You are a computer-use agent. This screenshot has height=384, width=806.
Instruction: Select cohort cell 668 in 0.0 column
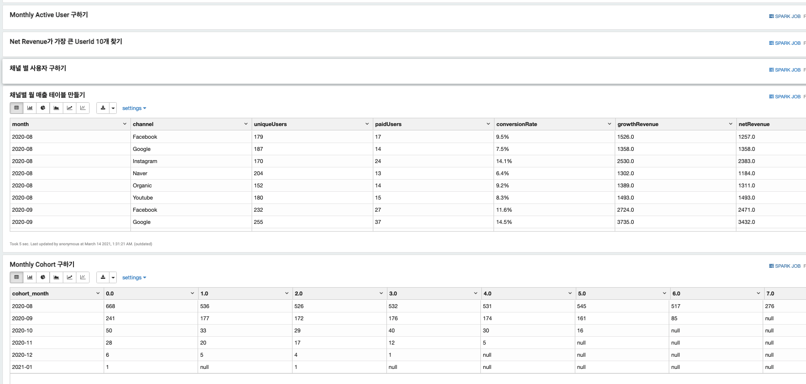pos(151,306)
